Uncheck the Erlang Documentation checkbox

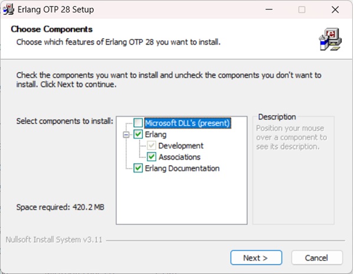point(138,169)
